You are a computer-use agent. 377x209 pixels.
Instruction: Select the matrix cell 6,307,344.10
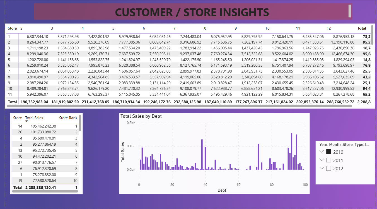point(37,37)
